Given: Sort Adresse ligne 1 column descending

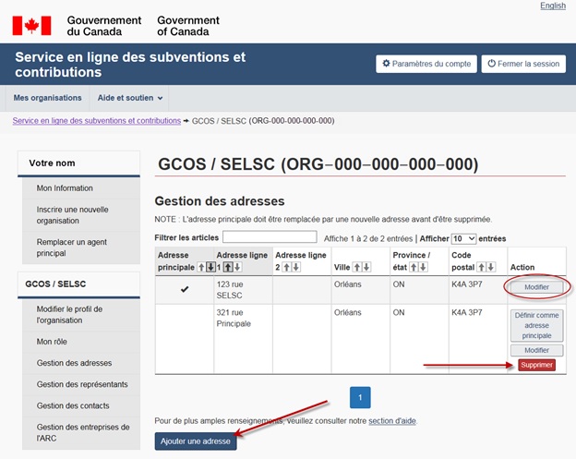Looking at the screenshot, I should [x=234, y=267].
